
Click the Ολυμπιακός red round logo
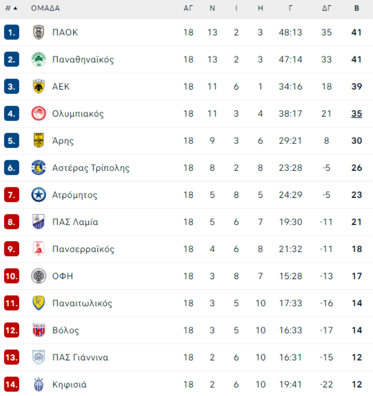39,113
